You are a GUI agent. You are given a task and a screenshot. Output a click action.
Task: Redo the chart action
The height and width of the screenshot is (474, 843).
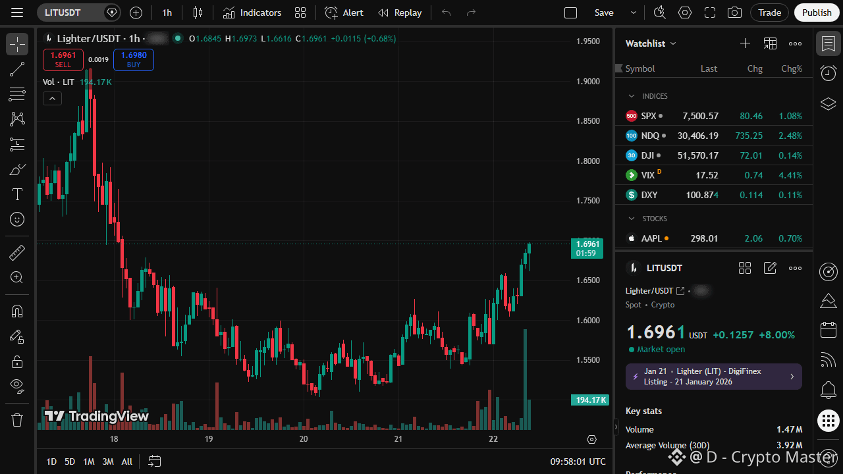(471, 13)
